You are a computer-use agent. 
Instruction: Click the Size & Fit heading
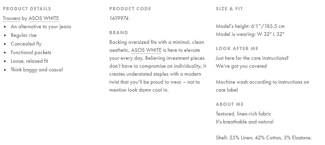[229, 9]
